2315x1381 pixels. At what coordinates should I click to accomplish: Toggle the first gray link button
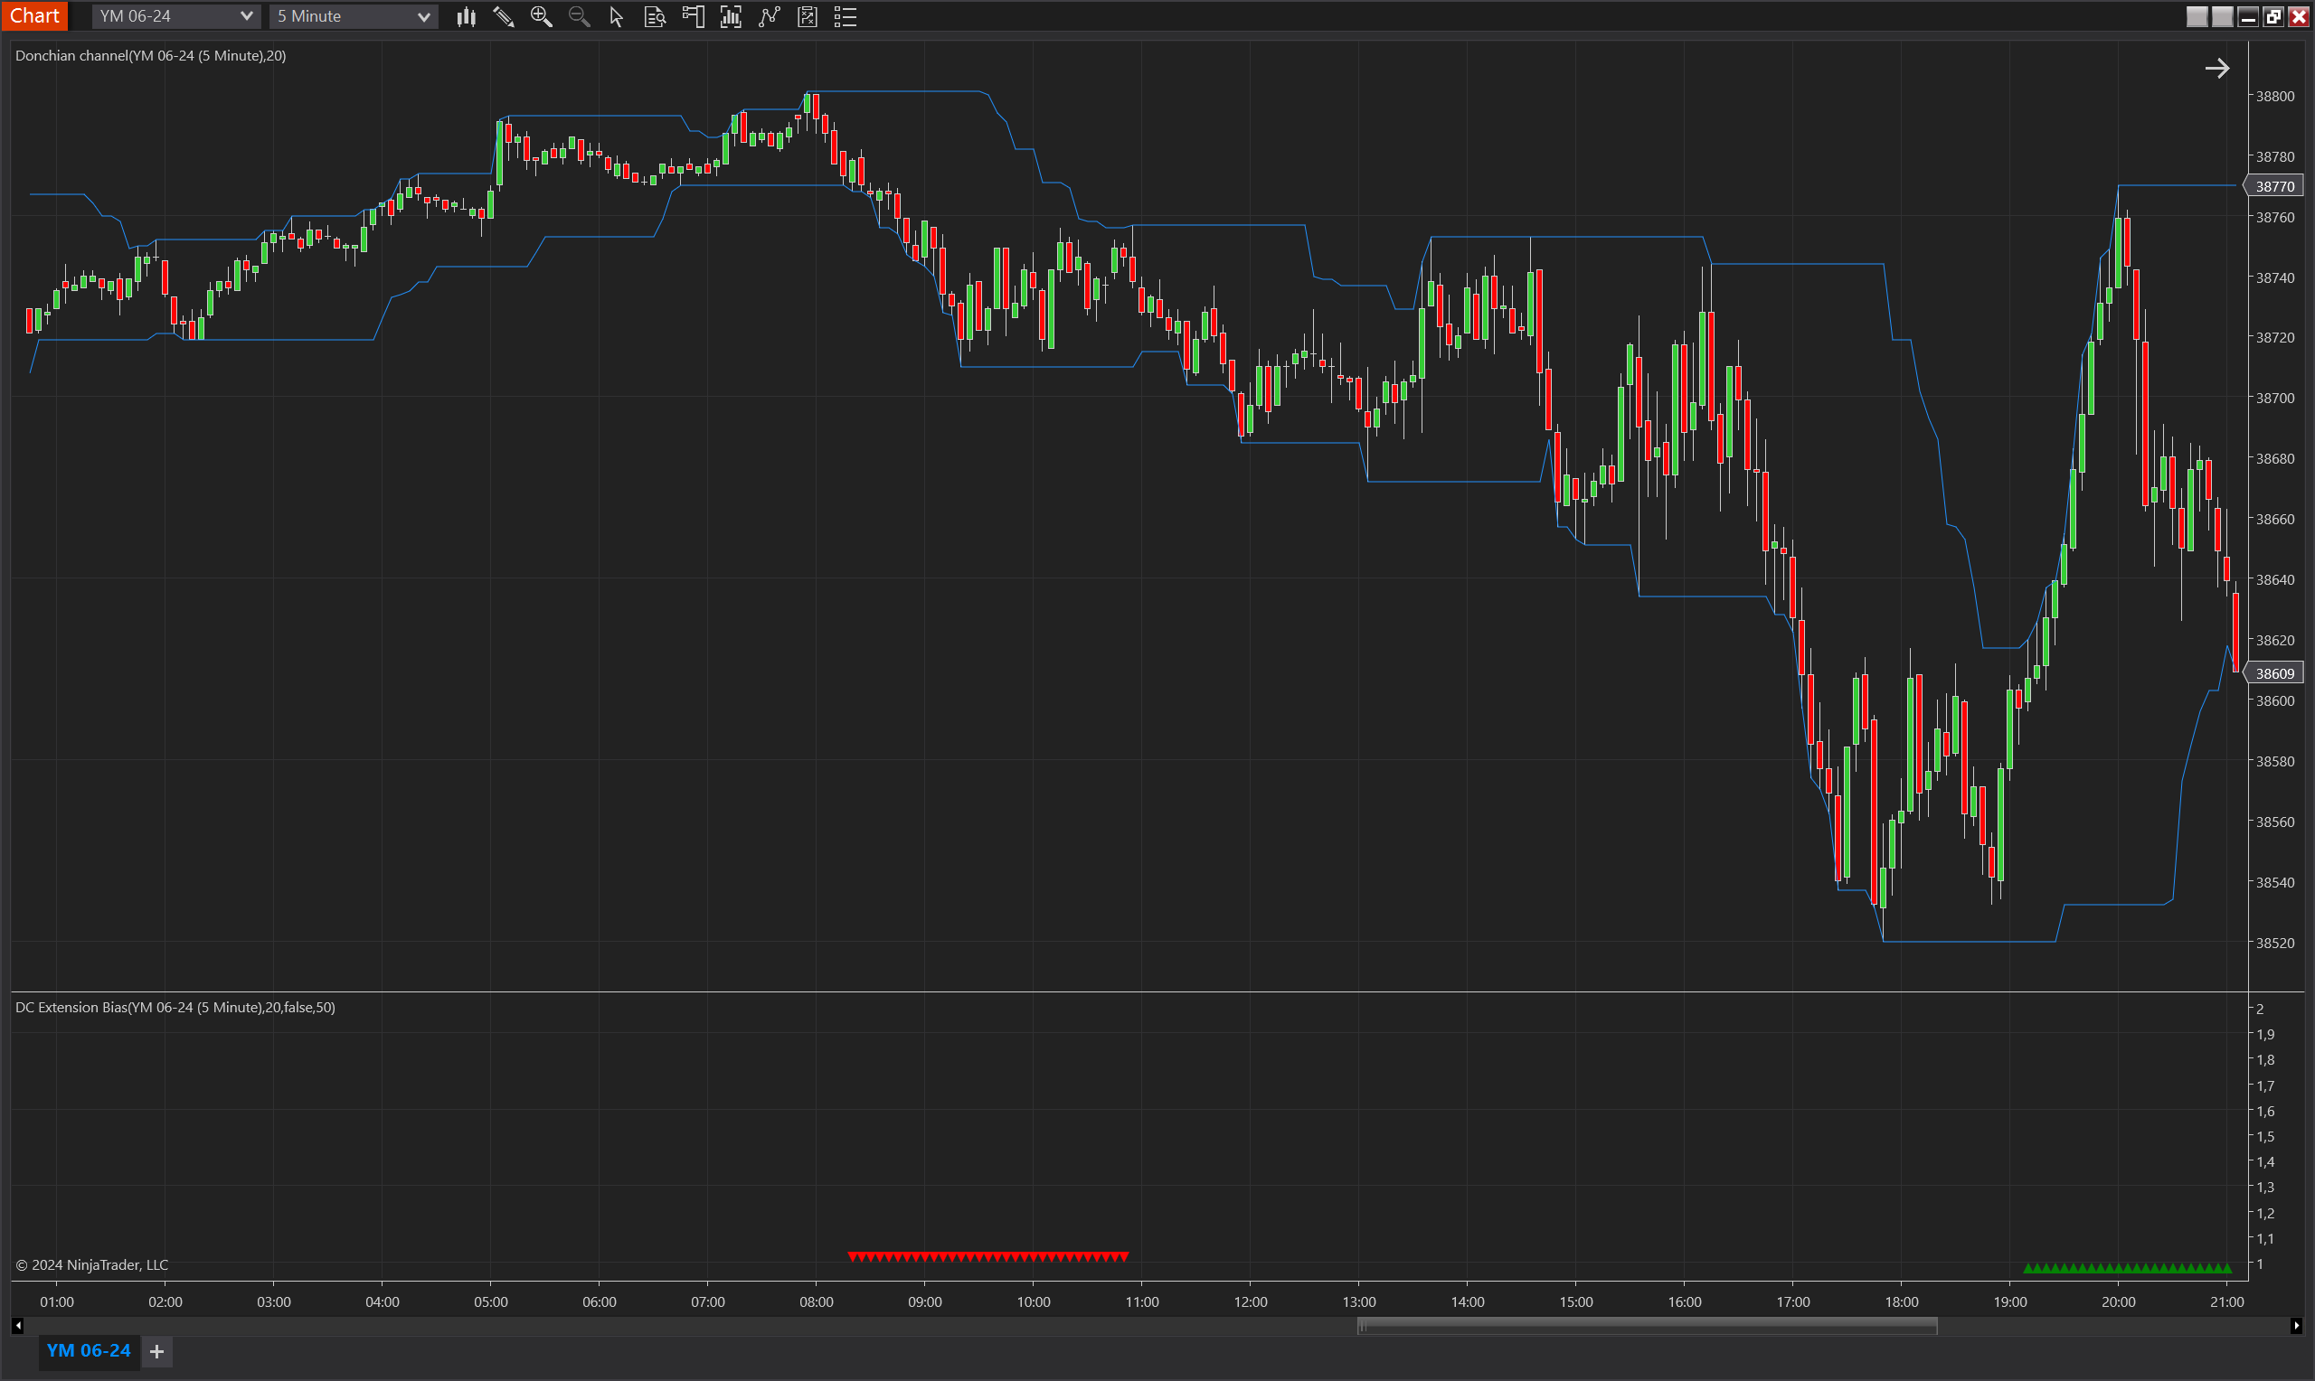pyautogui.click(x=2197, y=17)
